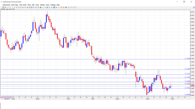Click the 0.7001 horizontal line label
The image size is (195, 109).
pyautogui.click(x=187, y=88)
